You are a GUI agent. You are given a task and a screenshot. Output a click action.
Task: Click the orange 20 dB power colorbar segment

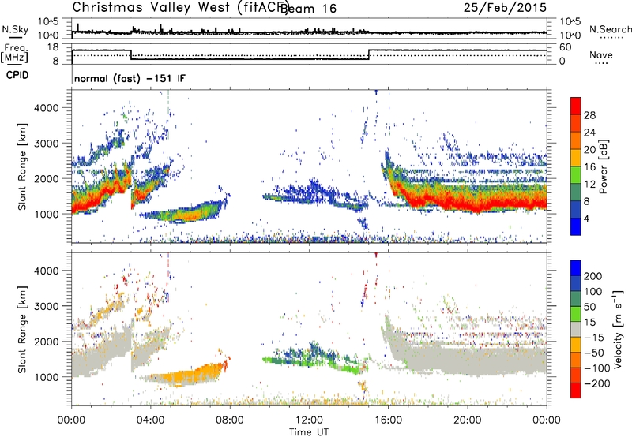coord(576,141)
